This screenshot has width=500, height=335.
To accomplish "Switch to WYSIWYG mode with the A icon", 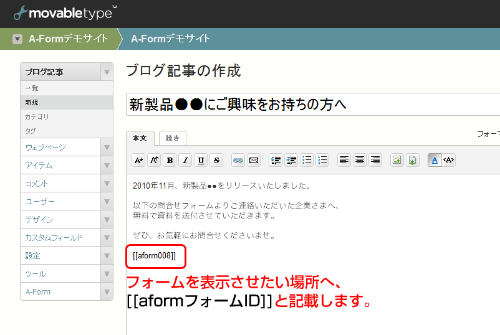I will [435, 160].
